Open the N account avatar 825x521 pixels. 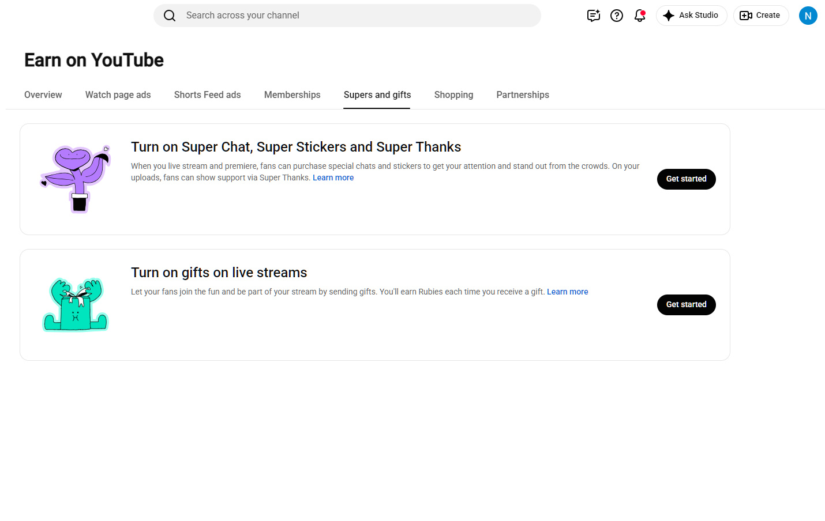(x=808, y=16)
